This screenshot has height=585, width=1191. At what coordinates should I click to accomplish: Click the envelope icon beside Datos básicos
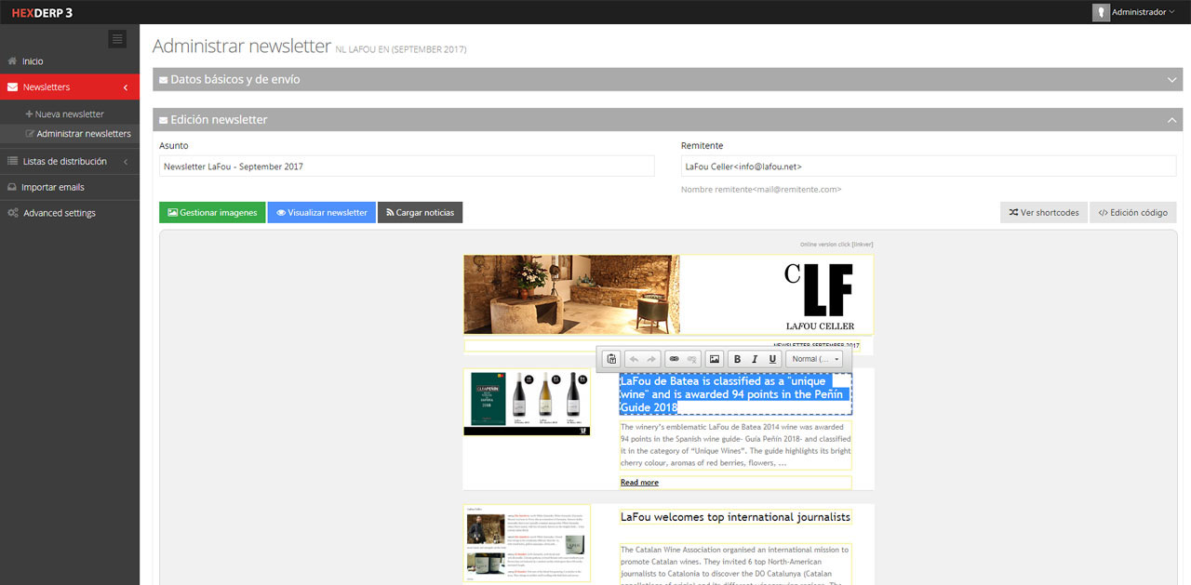pyautogui.click(x=164, y=80)
